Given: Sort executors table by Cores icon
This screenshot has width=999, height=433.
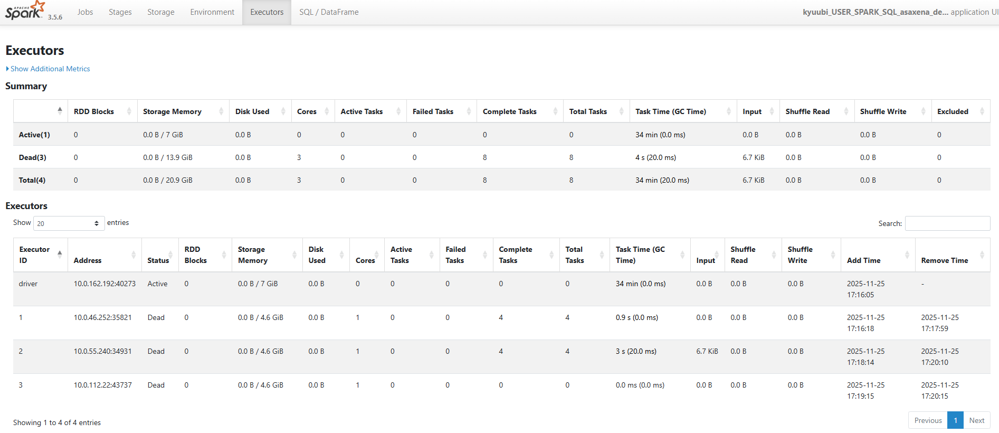Looking at the screenshot, I should click(377, 255).
